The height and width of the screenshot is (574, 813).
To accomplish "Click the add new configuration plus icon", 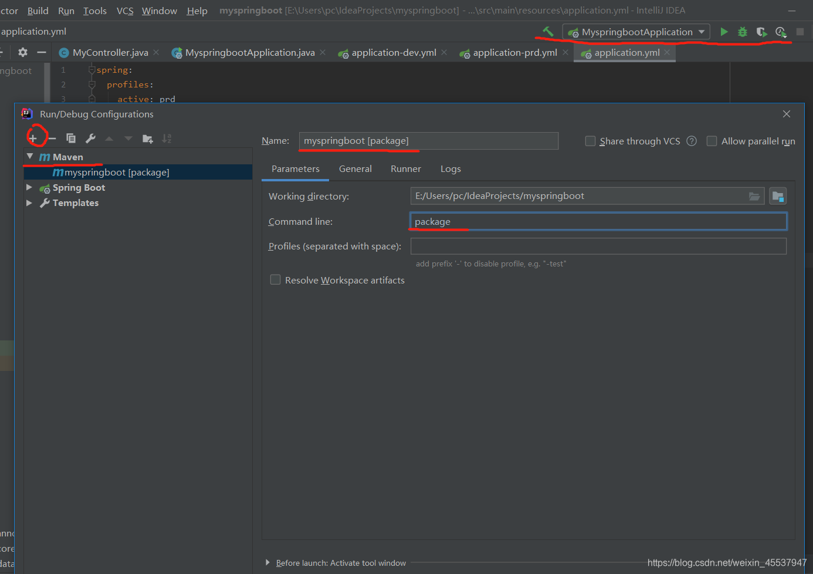I will tap(33, 139).
